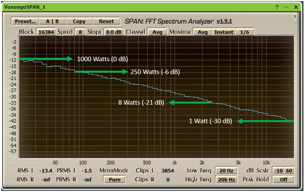This screenshot has height=192, width=305.
Task: Select the Monitor Avg mode
Action: coord(203,32)
